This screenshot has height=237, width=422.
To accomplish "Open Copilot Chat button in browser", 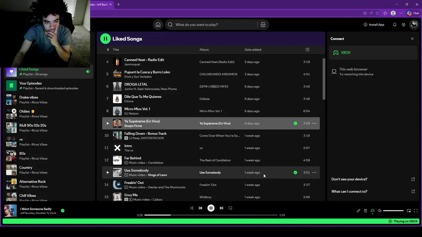I will point(413,13).
